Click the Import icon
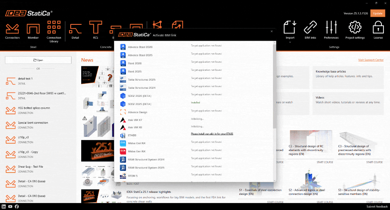The width and height of the screenshot is (390, 210). tap(290, 27)
